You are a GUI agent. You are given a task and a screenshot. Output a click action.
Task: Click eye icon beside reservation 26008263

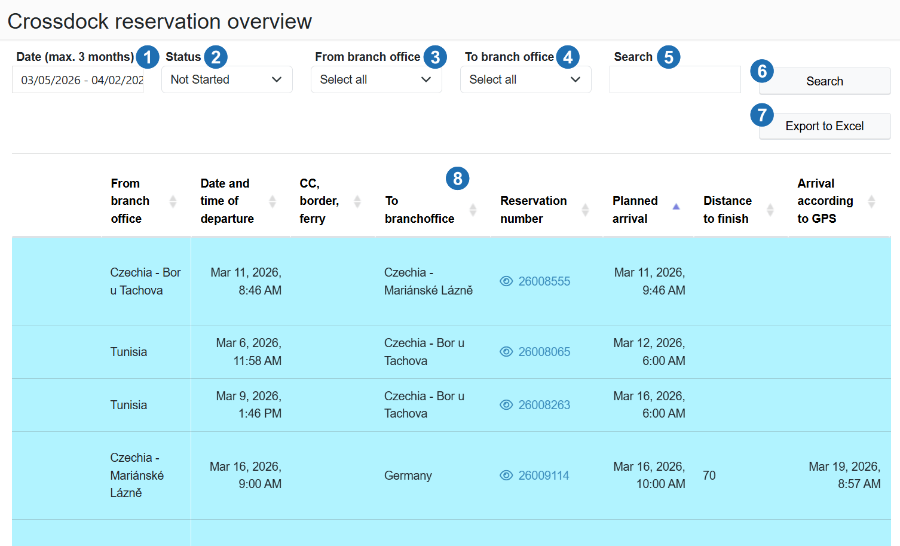tap(506, 405)
